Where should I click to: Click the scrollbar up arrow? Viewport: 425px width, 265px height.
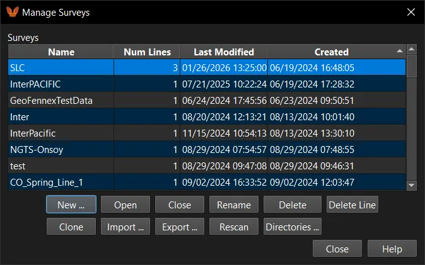pyautogui.click(x=412, y=49)
